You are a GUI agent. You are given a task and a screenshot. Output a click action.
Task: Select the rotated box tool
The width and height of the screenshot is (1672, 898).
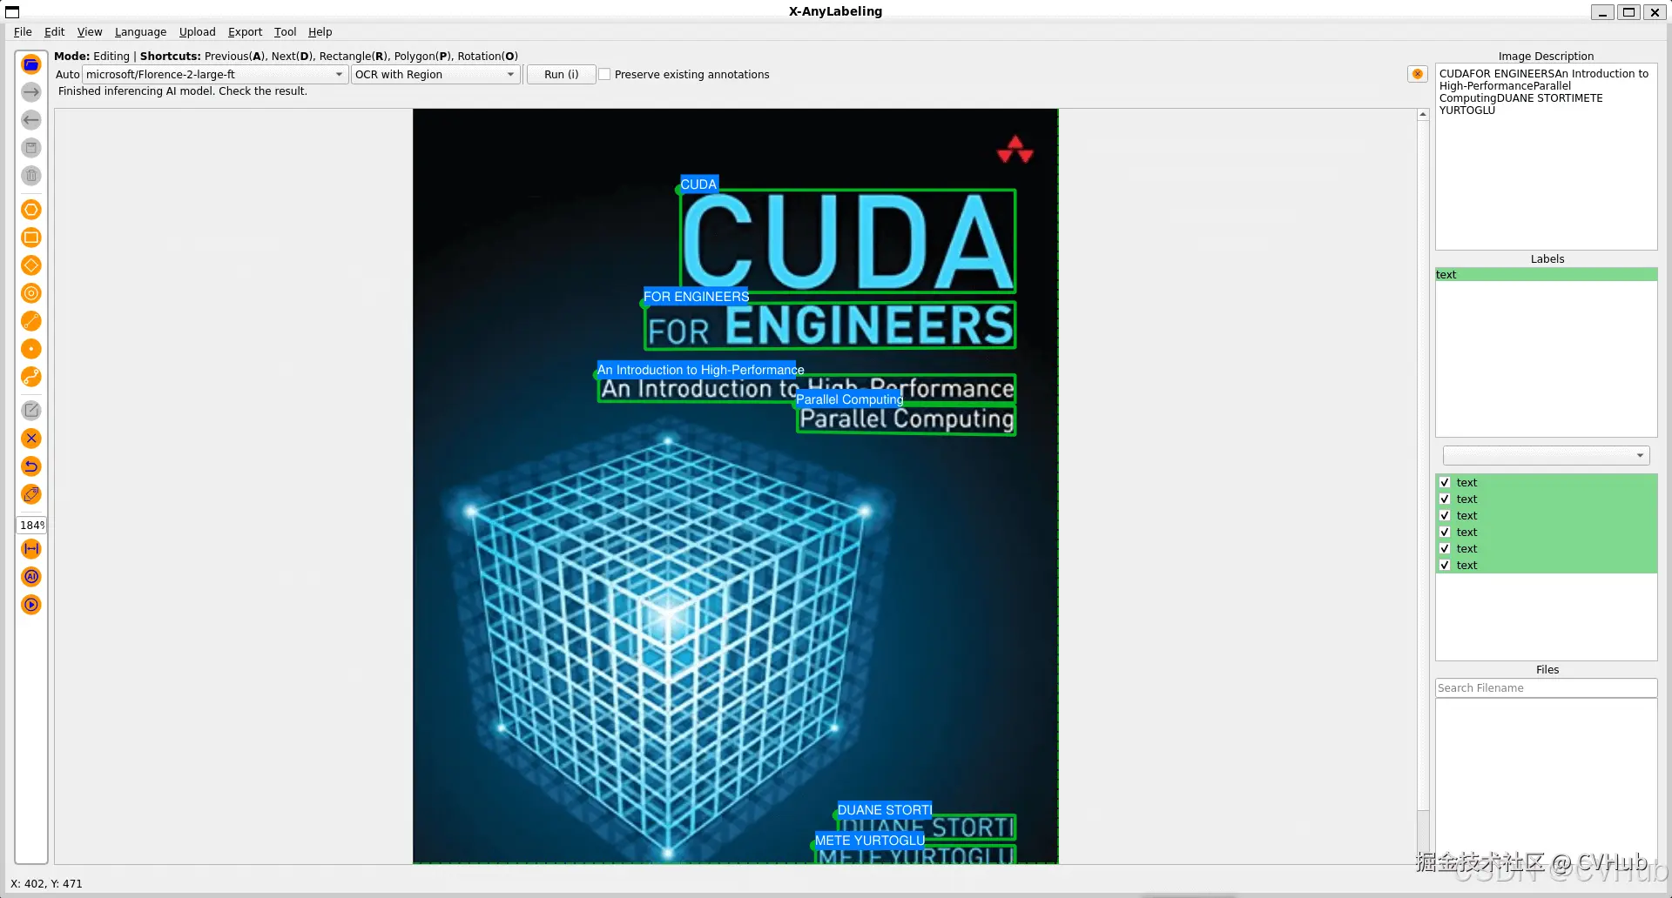31,265
